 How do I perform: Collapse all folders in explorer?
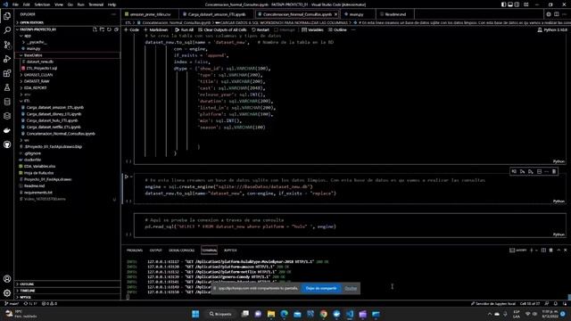(x=116, y=29)
